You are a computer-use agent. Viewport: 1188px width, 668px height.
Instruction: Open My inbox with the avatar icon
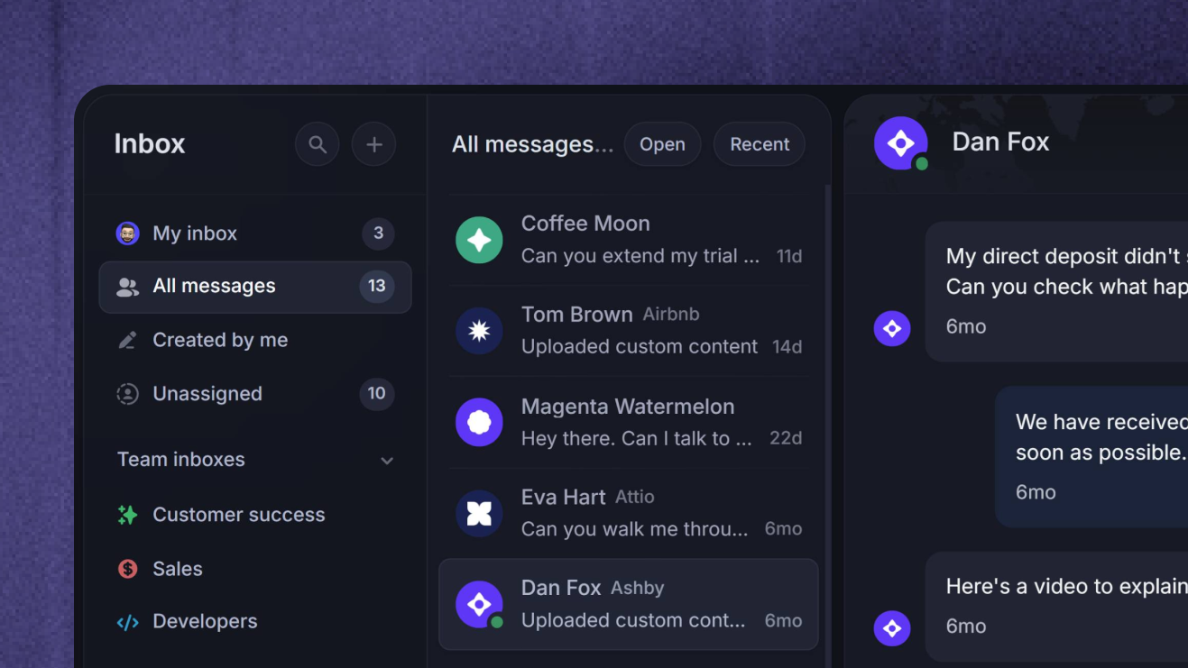(x=255, y=233)
